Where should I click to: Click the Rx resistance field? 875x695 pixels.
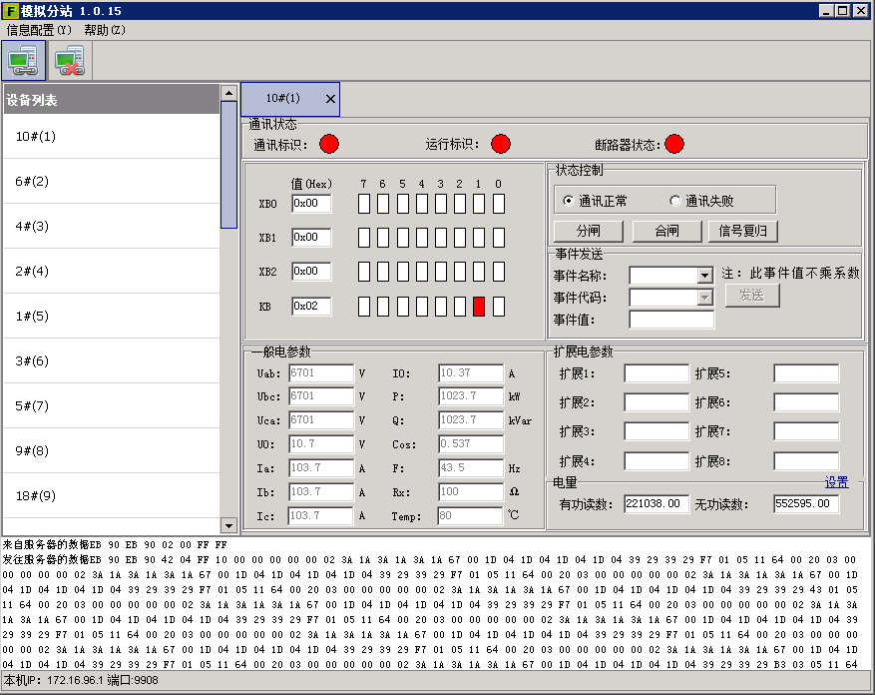[x=470, y=492]
